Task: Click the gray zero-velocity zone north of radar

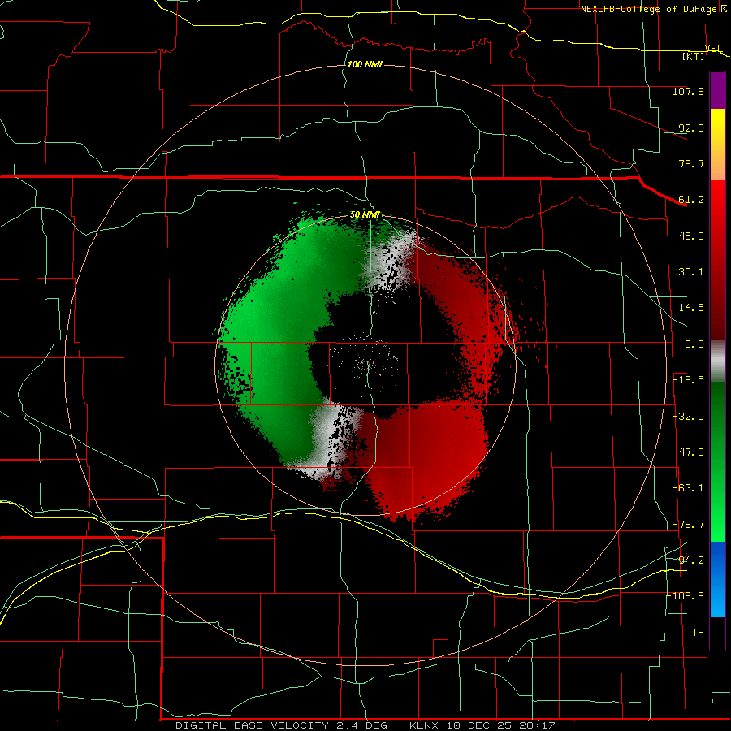Action: (x=391, y=263)
